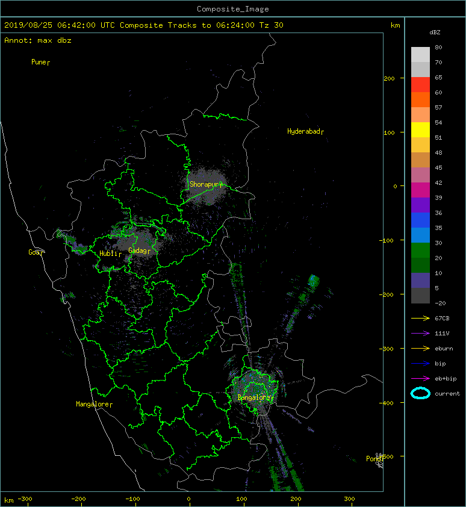Image resolution: width=466 pixels, height=507 pixels.
Task: Click the blue bip arrow legend icon
Action: pyautogui.click(x=420, y=364)
